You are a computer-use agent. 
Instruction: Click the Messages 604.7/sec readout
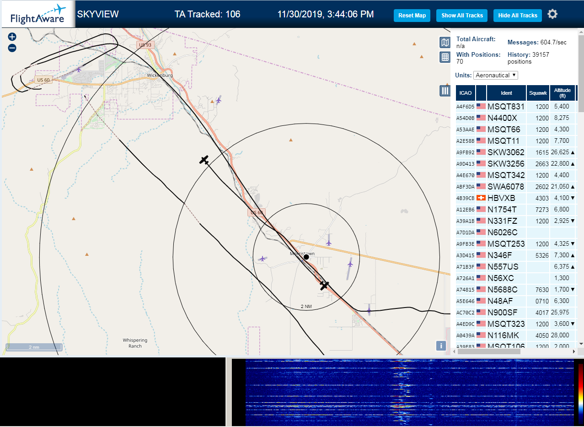(537, 43)
